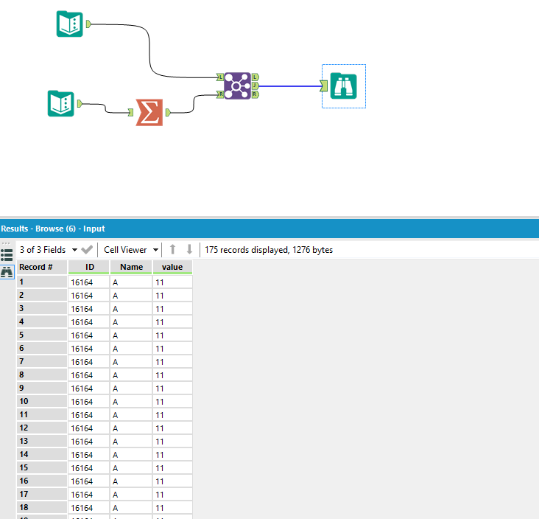Select the ID cell in record 5
This screenshot has height=519, width=539.
[89, 335]
